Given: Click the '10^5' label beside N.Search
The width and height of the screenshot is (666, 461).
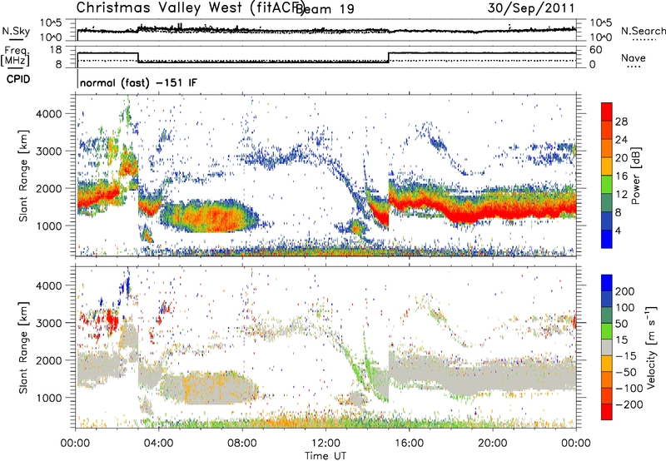Looking at the screenshot, I should click(600, 23).
